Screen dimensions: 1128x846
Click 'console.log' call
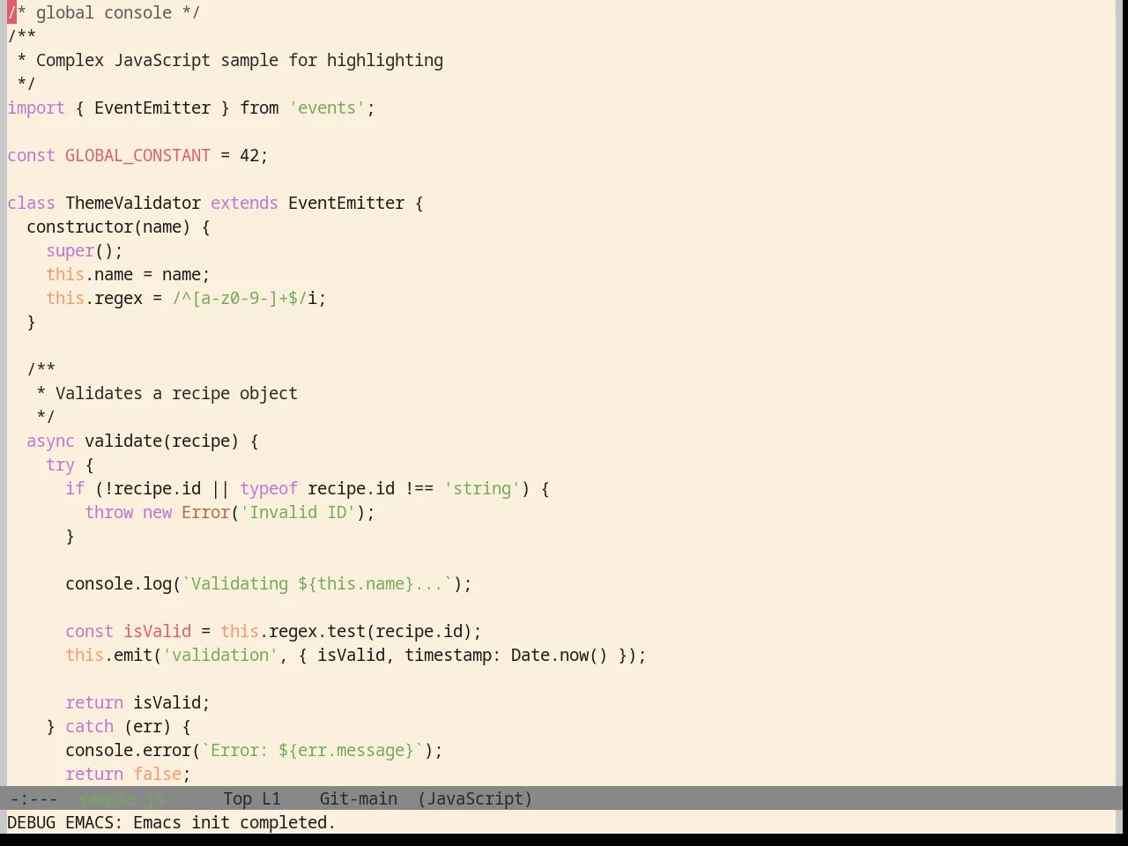pos(118,584)
